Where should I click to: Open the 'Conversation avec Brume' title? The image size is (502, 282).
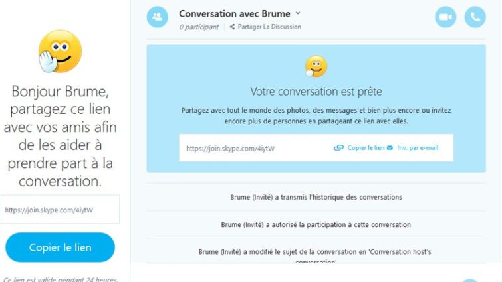coord(235,13)
